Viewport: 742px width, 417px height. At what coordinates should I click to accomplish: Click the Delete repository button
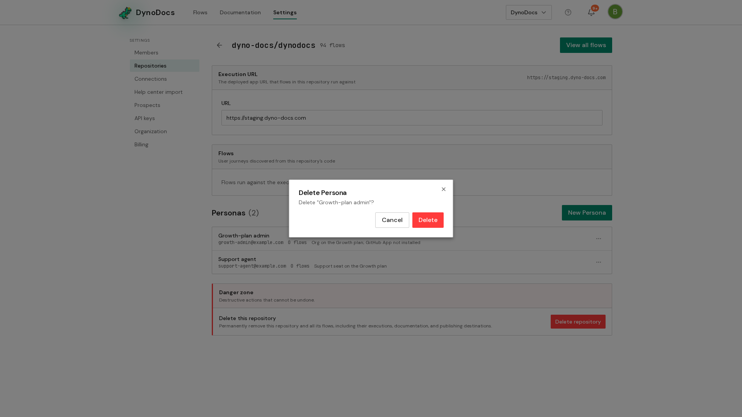[578, 322]
